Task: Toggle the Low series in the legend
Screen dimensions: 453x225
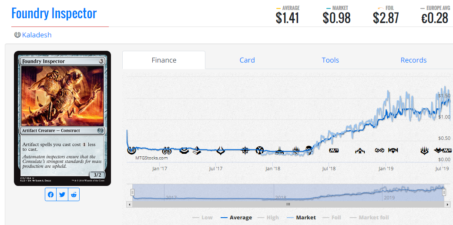Action: [202, 218]
